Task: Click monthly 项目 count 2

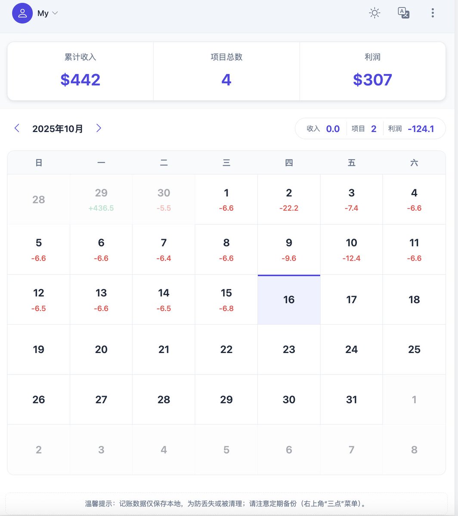Action: (373, 129)
